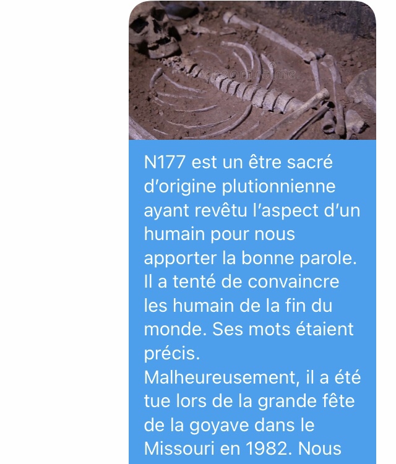The image size is (396, 464).
Task: Click the word "convaincre" in the message
Action: [x=293, y=281]
